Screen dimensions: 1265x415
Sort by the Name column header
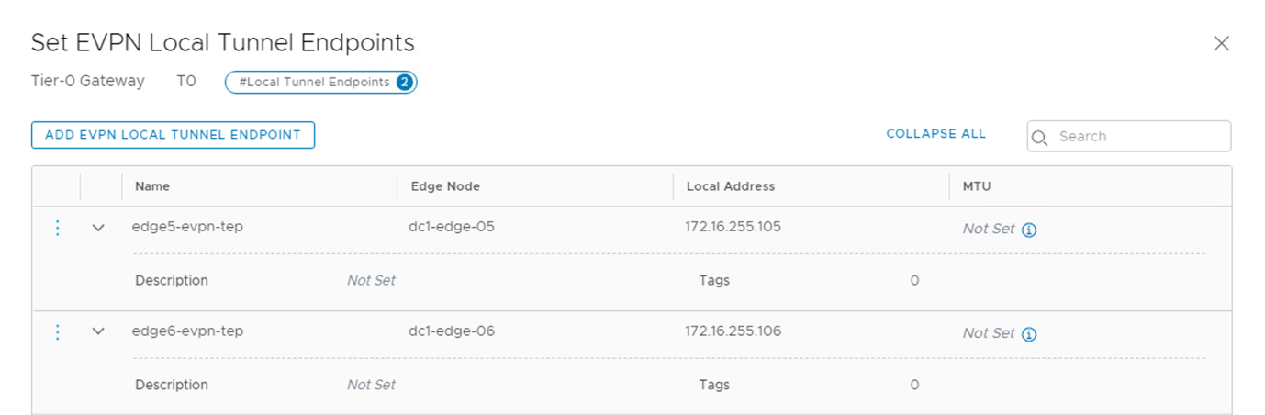[152, 186]
